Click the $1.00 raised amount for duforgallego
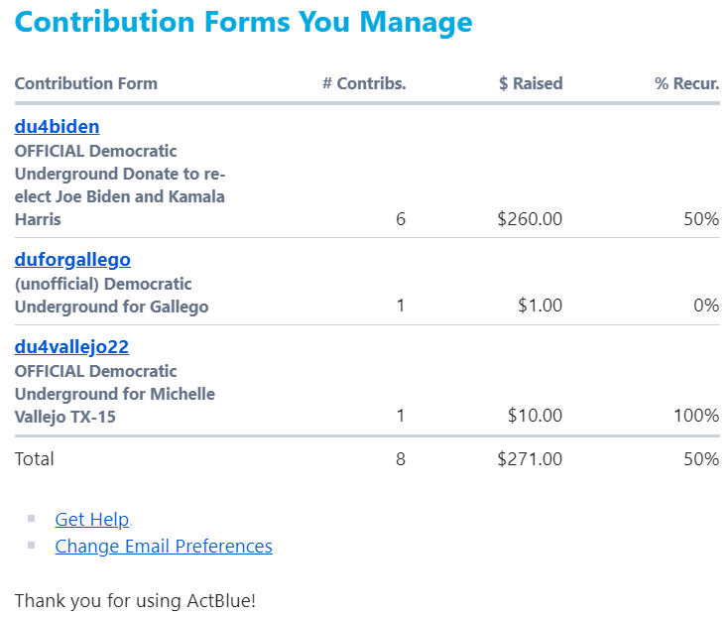This screenshot has width=728, height=617. pos(540,307)
